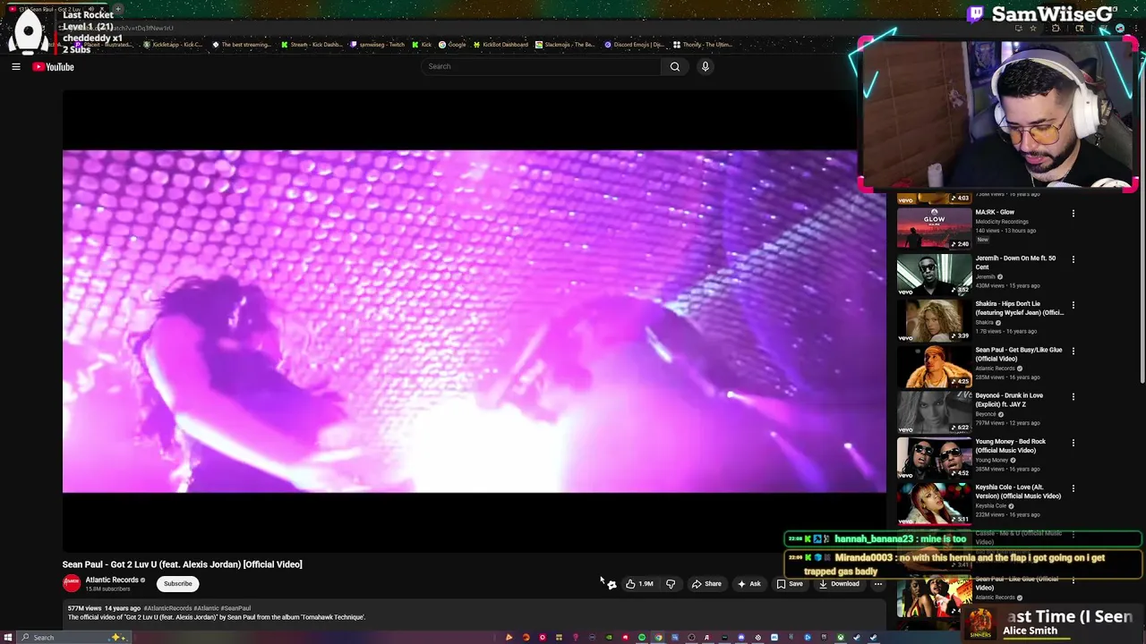Open Atlantic Records channel name link
This screenshot has width=1146, height=644.
[x=112, y=580]
